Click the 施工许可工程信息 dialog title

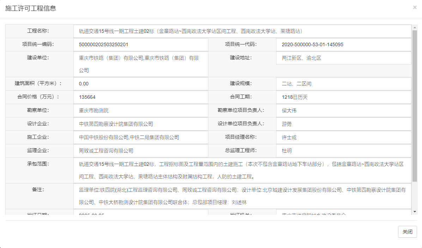(31, 8)
